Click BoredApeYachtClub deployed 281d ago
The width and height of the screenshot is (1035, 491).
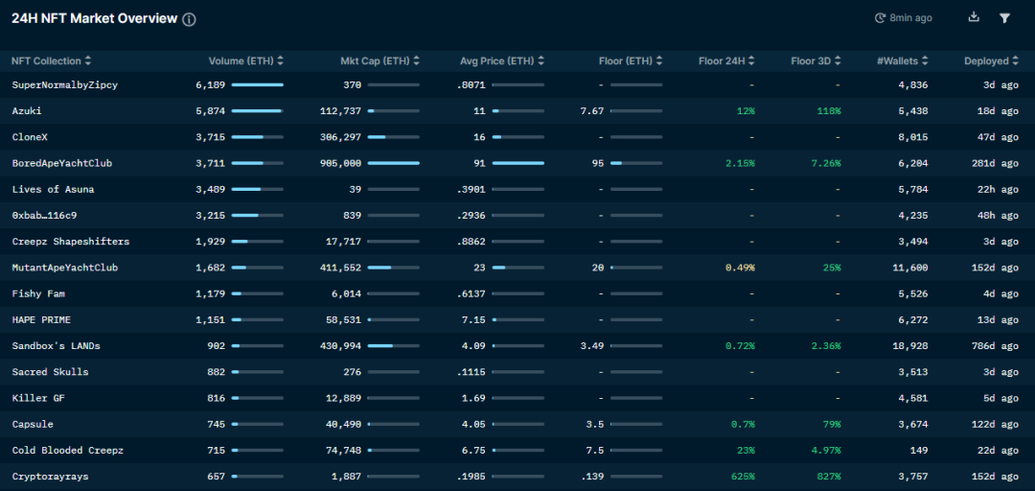pyautogui.click(x=995, y=163)
